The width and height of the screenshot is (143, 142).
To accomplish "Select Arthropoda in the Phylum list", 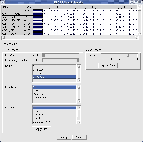I will [x=55, y=115].
